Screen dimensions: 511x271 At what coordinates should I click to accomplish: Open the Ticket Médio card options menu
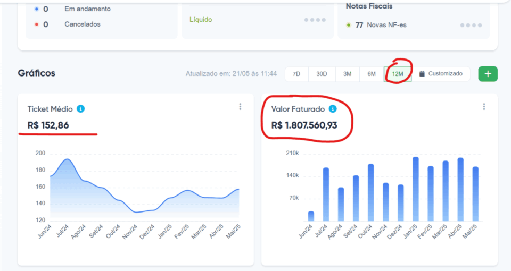240,107
